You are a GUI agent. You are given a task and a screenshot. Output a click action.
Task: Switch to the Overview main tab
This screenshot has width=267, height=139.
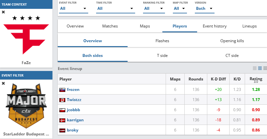click(x=75, y=26)
